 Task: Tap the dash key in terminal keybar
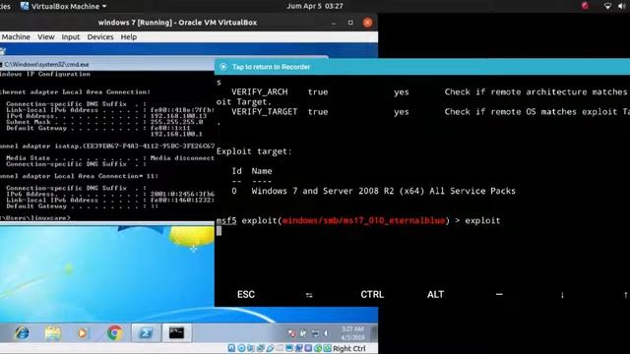click(x=499, y=294)
